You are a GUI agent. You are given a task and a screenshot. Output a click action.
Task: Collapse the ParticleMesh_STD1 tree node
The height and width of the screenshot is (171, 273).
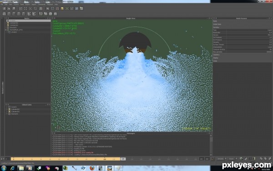[x=6, y=30]
